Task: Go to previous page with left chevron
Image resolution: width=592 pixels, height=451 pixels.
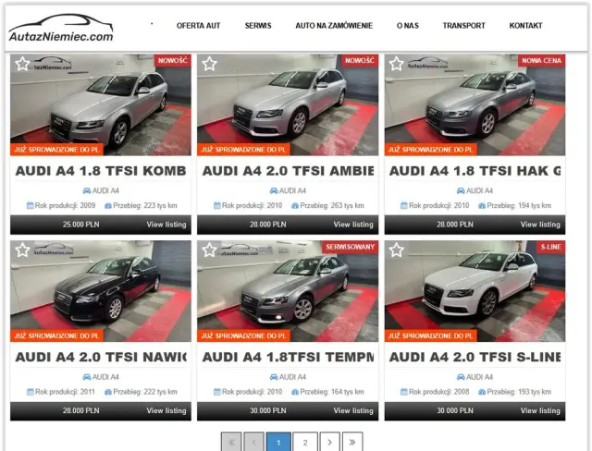Action: (x=253, y=442)
